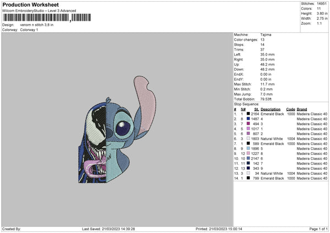330x233 pixels.
Task: Click the "Colorway 1" value
Action: [x=29, y=30]
